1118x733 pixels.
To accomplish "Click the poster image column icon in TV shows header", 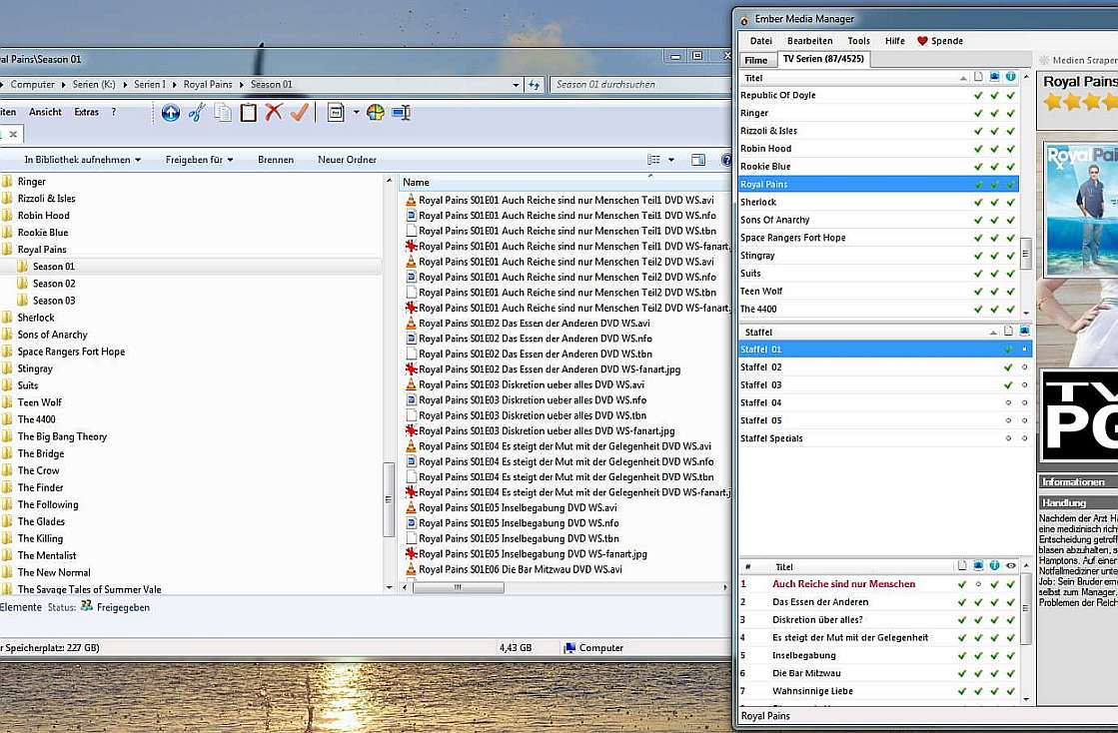I will click(995, 77).
